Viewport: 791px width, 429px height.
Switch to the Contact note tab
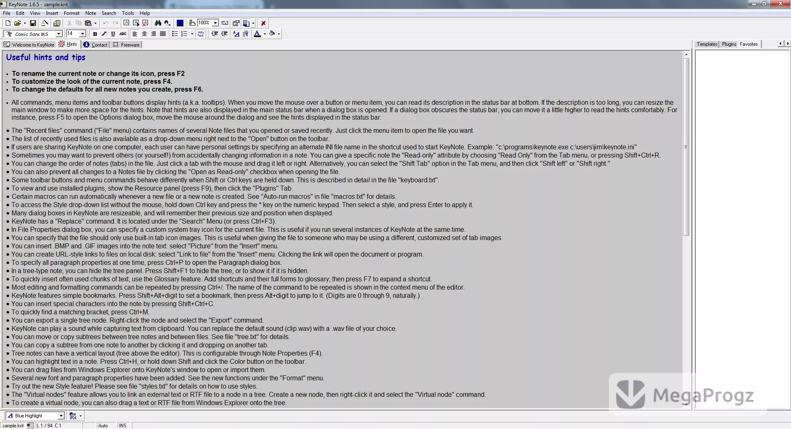96,45
